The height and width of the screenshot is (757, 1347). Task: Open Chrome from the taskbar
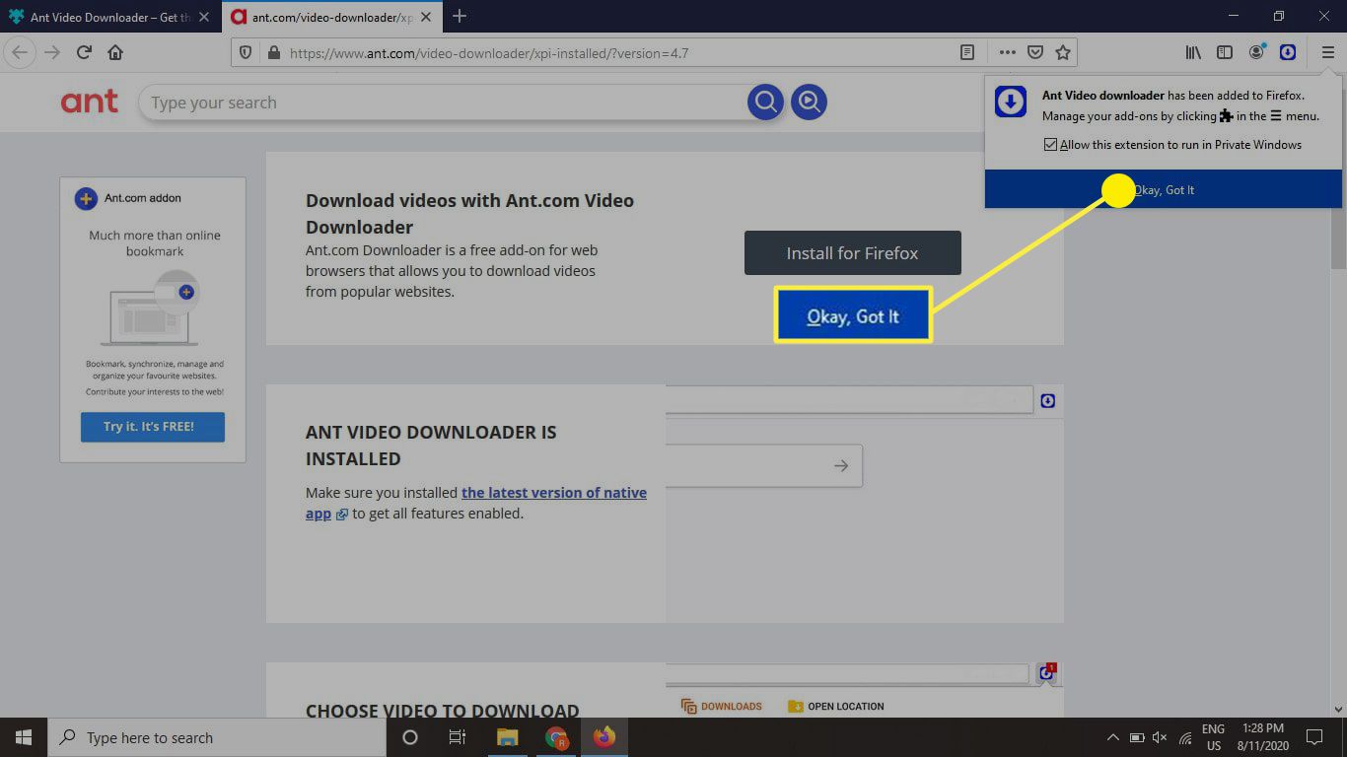(x=556, y=737)
